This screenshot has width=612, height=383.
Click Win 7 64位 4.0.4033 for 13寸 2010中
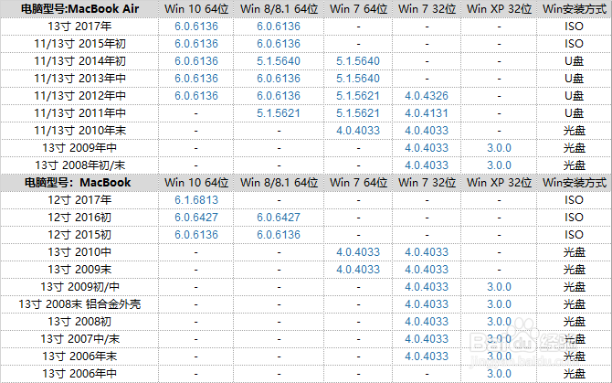(358, 252)
